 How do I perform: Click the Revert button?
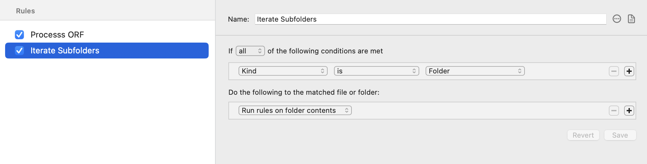tap(583, 135)
